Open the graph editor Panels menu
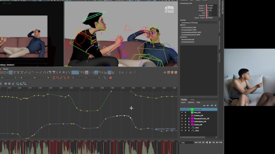 [6, 69]
